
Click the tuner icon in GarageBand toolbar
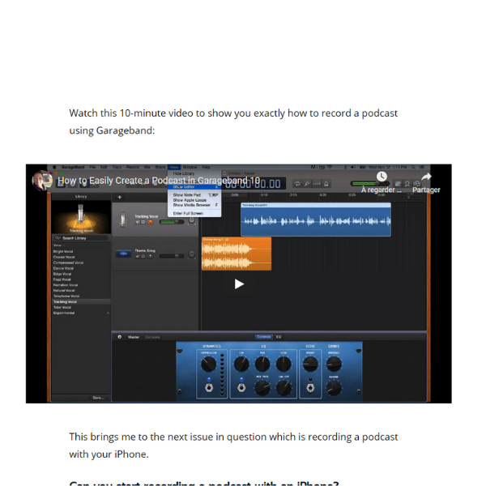(x=307, y=184)
